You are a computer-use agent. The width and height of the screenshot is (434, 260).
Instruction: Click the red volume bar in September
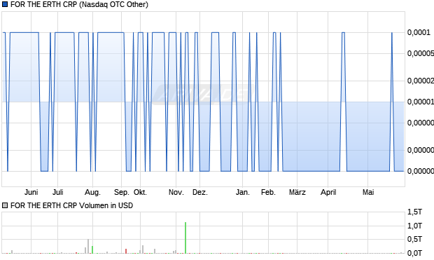click(x=126, y=251)
